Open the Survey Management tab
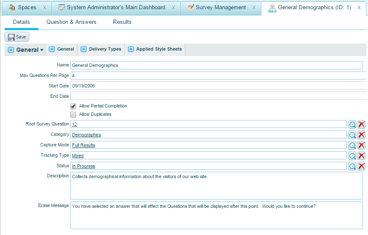The image size is (368, 235). (221, 8)
